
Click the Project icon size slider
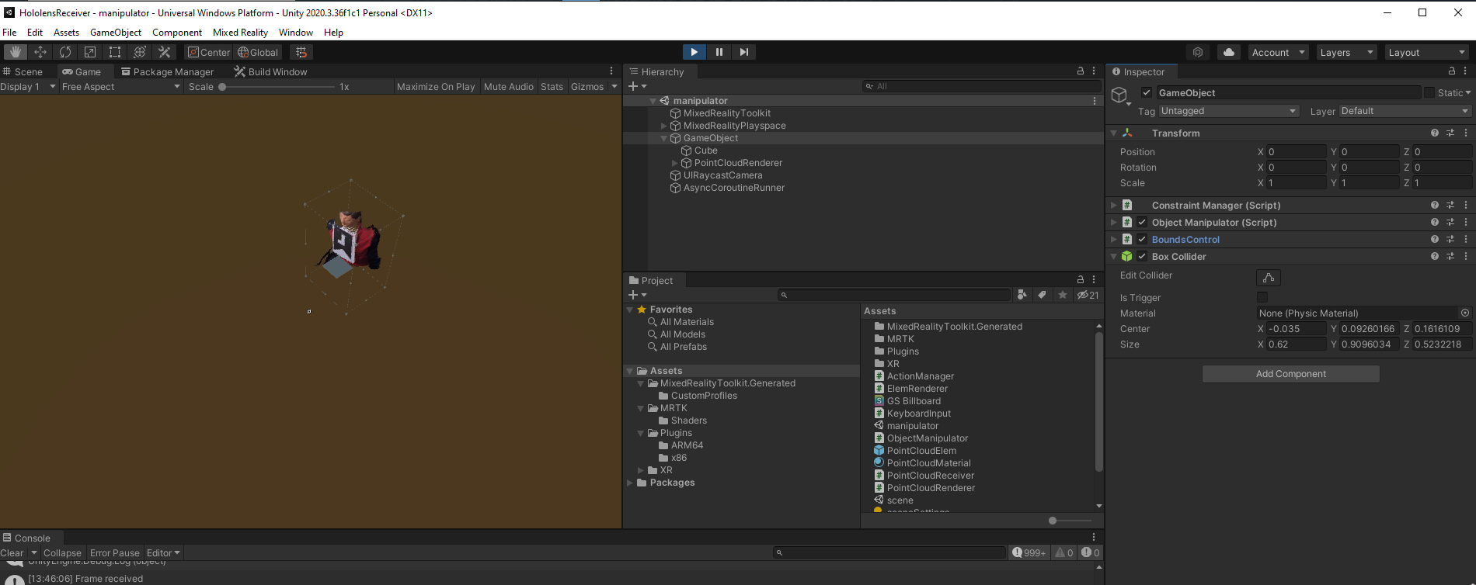pos(1070,521)
